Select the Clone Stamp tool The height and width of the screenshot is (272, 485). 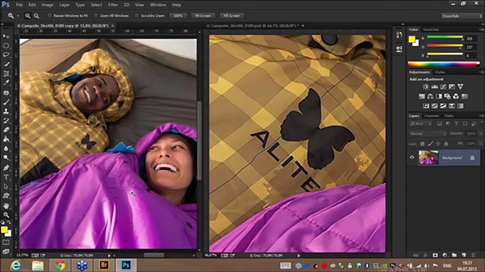(6, 111)
